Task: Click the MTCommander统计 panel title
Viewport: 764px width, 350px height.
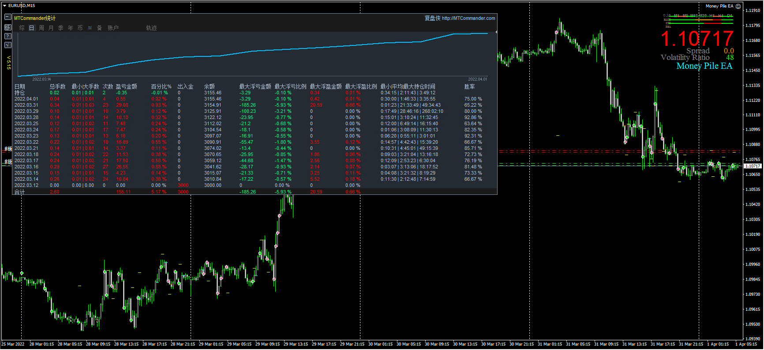Action: 35,18
